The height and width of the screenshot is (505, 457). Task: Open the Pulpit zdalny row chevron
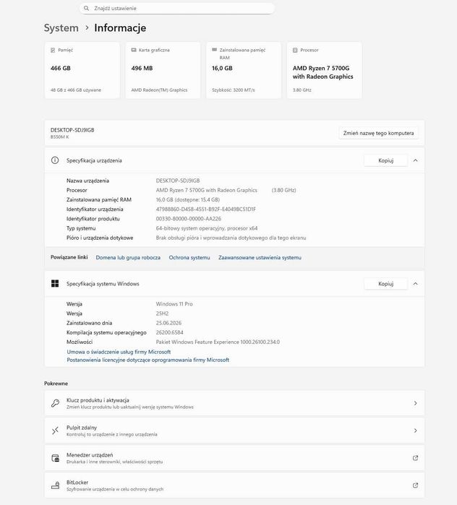click(416, 431)
